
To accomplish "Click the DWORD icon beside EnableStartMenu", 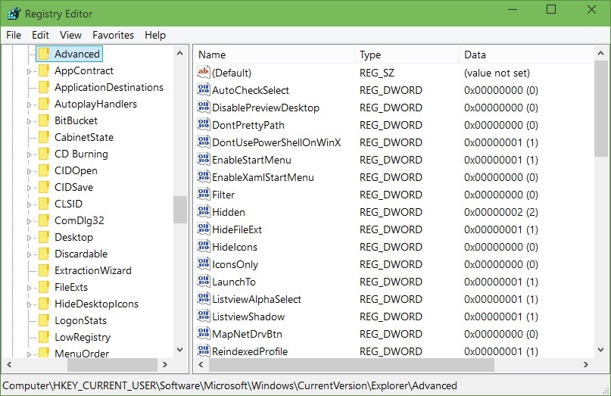I will click(203, 160).
